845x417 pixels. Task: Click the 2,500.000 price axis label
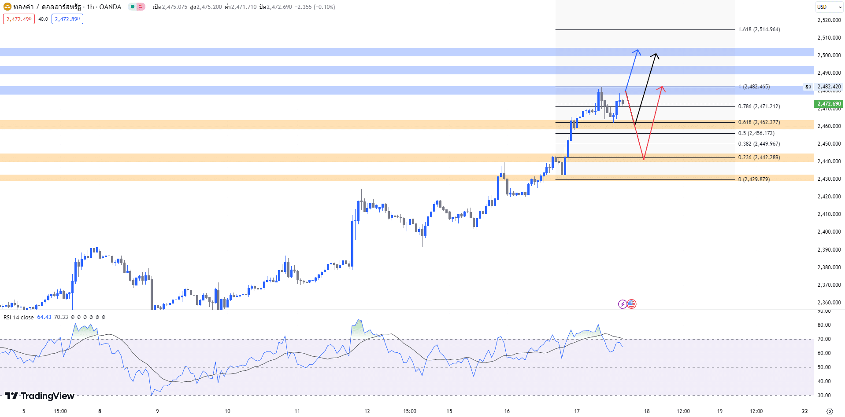click(x=829, y=55)
